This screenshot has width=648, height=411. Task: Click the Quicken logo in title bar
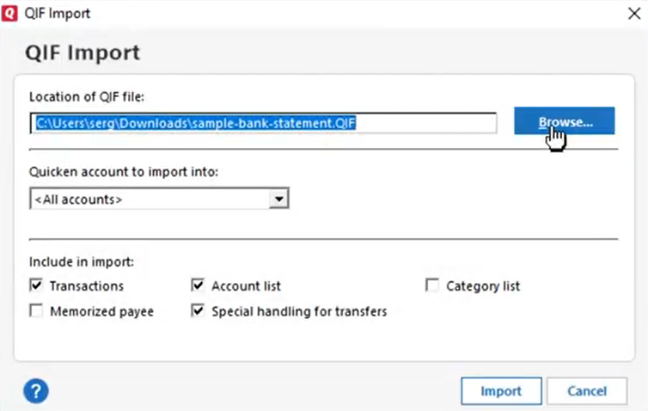point(9,13)
